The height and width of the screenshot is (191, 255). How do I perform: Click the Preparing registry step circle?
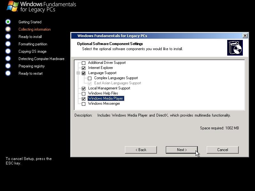(x=8, y=66)
